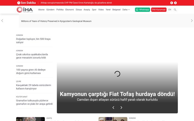The image size is (194, 121).
Task: Open the 'Kamyonun çarptığı Fiat Tofaş' headline
Action: (117, 94)
